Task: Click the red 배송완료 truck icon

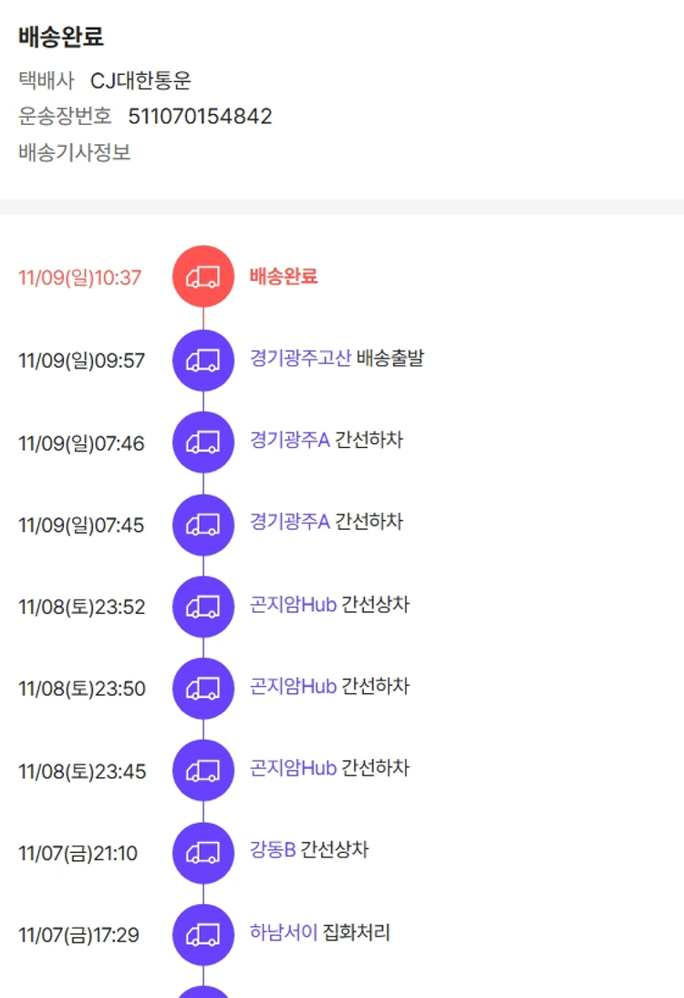Action: 202,276
